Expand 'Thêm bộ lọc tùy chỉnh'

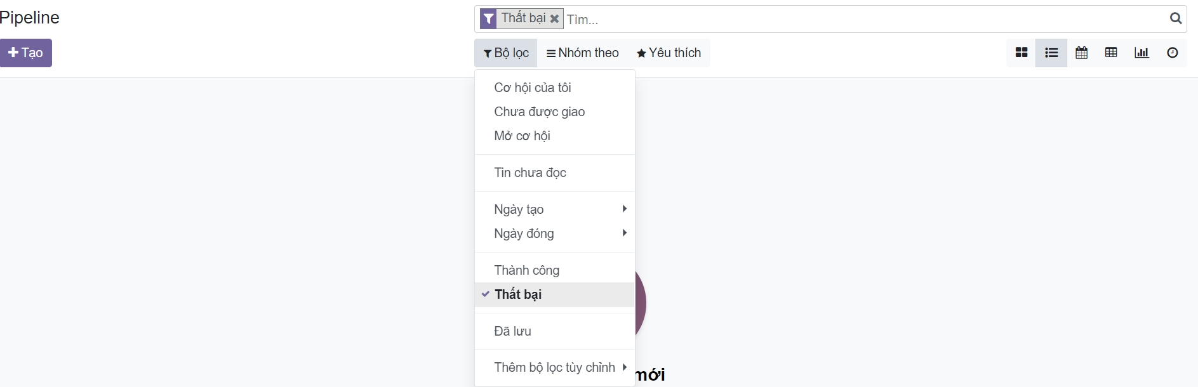click(x=554, y=367)
